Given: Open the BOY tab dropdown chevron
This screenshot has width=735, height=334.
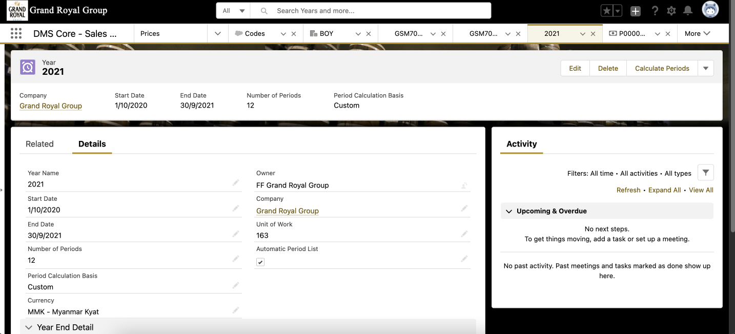Looking at the screenshot, I should click(x=358, y=34).
